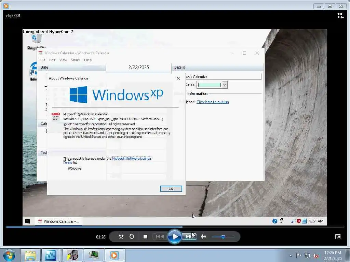Click the Media Player title bar icon
The height and width of the screenshot is (262, 350).
click(6, 6)
